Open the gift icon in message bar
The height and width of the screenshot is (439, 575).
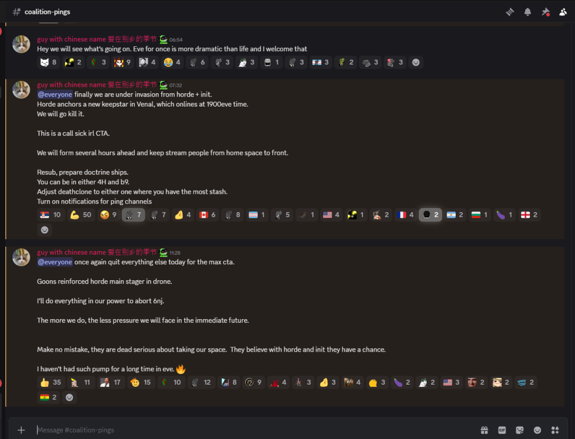pos(484,430)
